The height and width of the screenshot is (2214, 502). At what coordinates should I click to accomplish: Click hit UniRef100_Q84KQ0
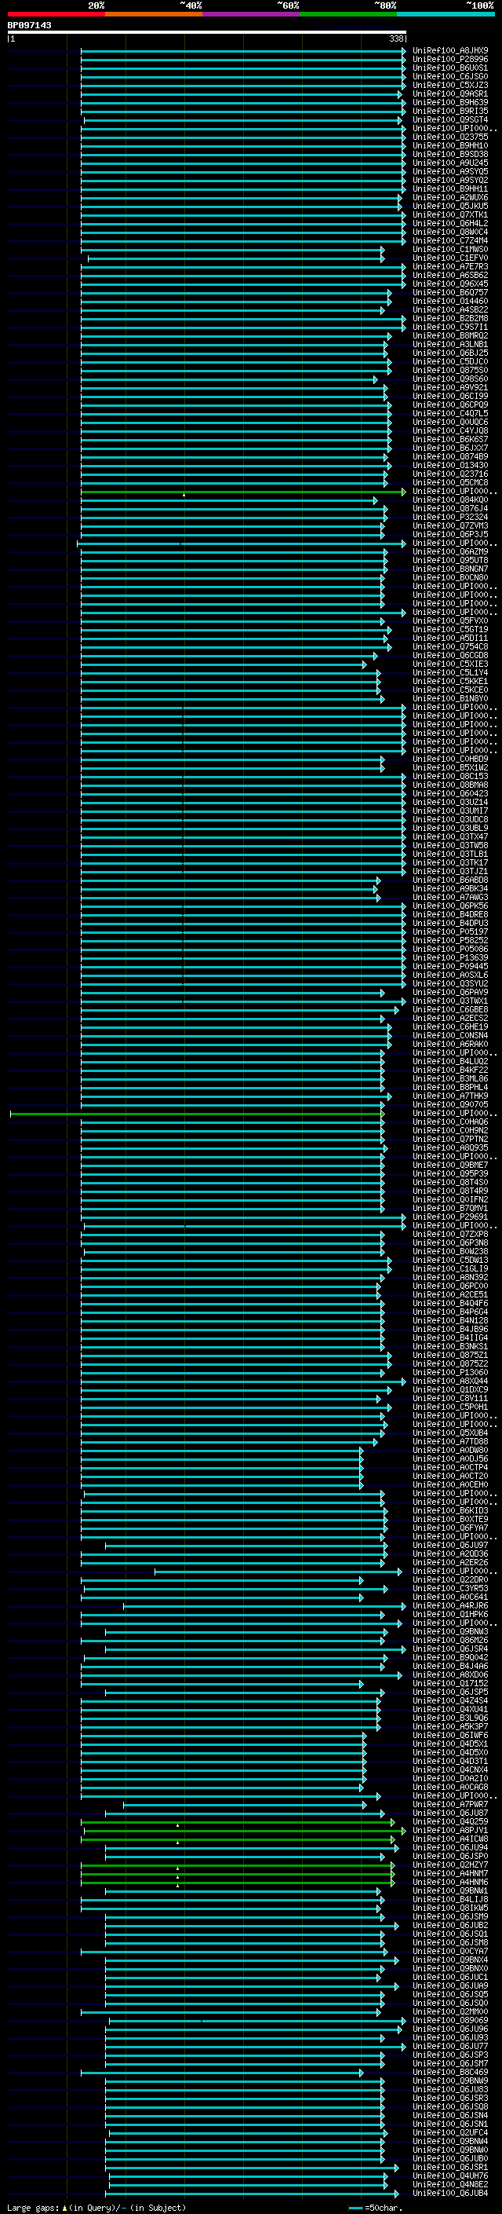pyautogui.click(x=450, y=500)
